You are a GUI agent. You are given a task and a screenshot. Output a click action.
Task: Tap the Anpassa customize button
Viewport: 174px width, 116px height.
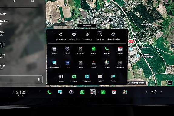[87, 25]
